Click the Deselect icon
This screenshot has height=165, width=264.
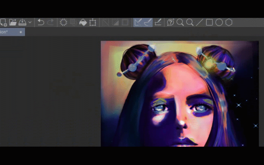tap(106, 22)
